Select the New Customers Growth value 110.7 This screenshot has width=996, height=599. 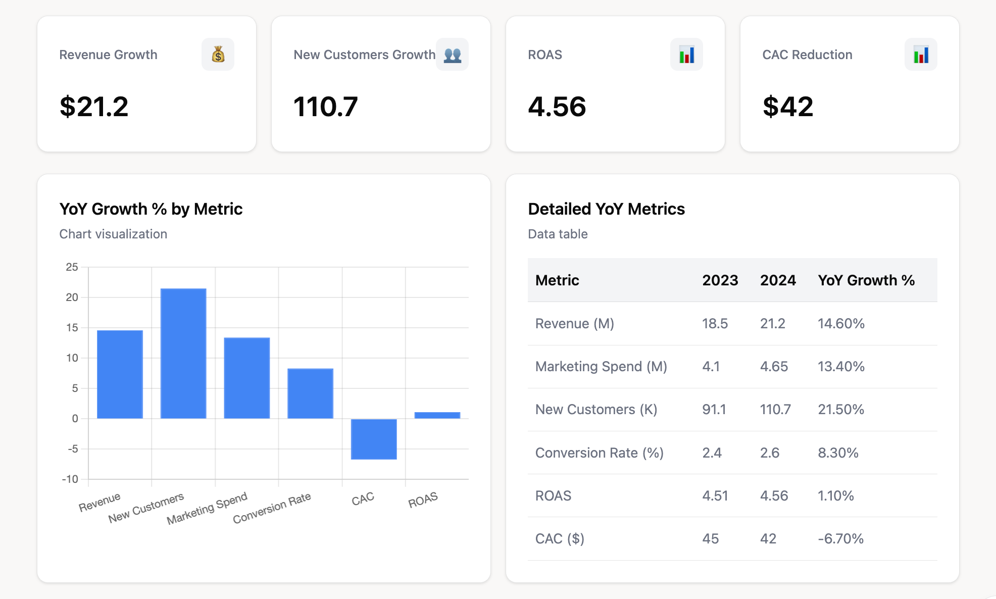point(326,107)
